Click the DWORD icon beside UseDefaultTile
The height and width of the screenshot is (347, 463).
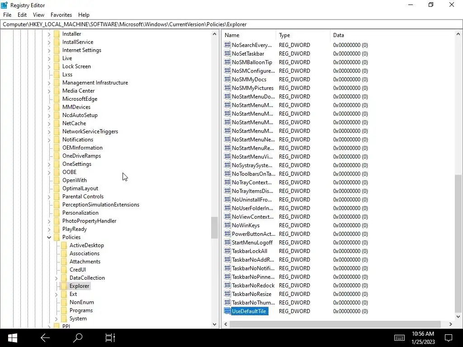tap(227, 311)
